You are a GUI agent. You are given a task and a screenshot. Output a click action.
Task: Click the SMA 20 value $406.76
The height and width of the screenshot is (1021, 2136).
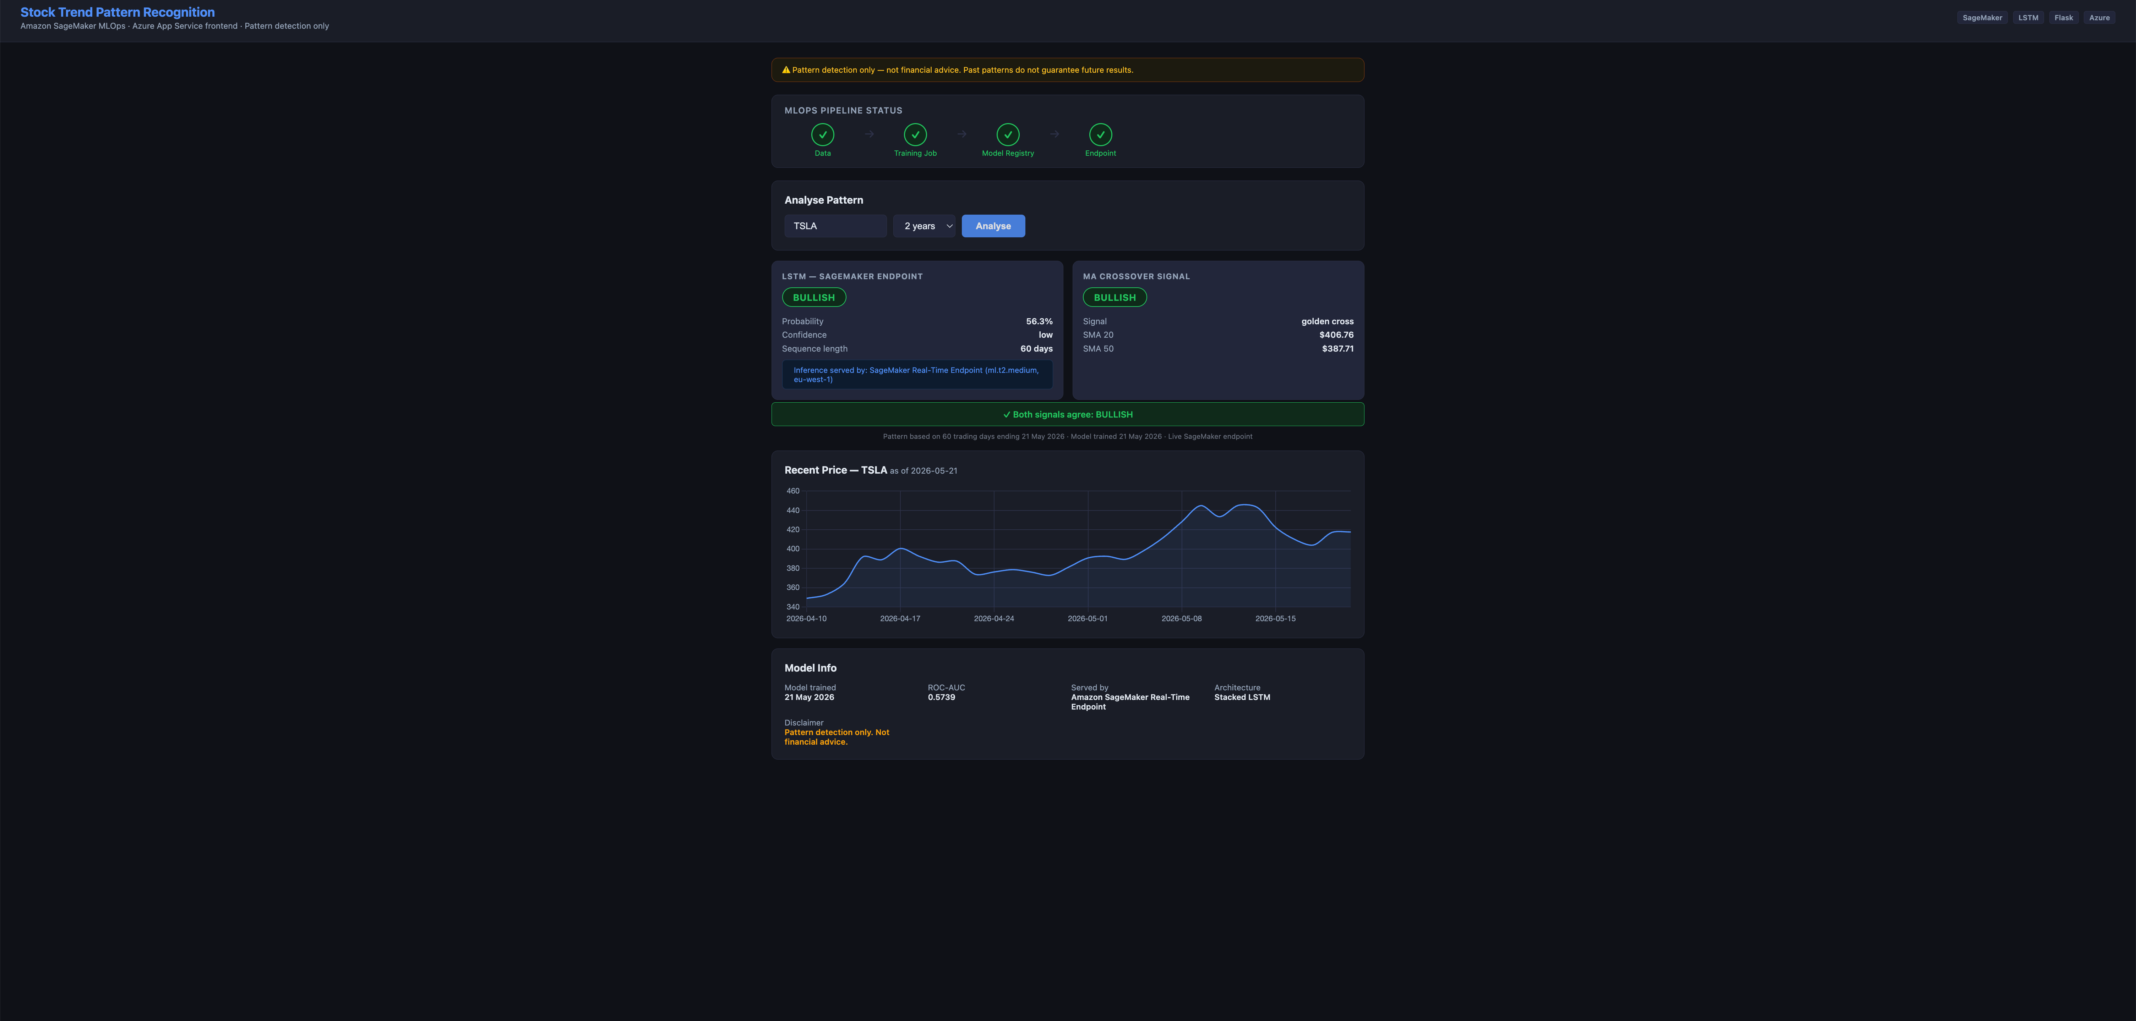1337,335
